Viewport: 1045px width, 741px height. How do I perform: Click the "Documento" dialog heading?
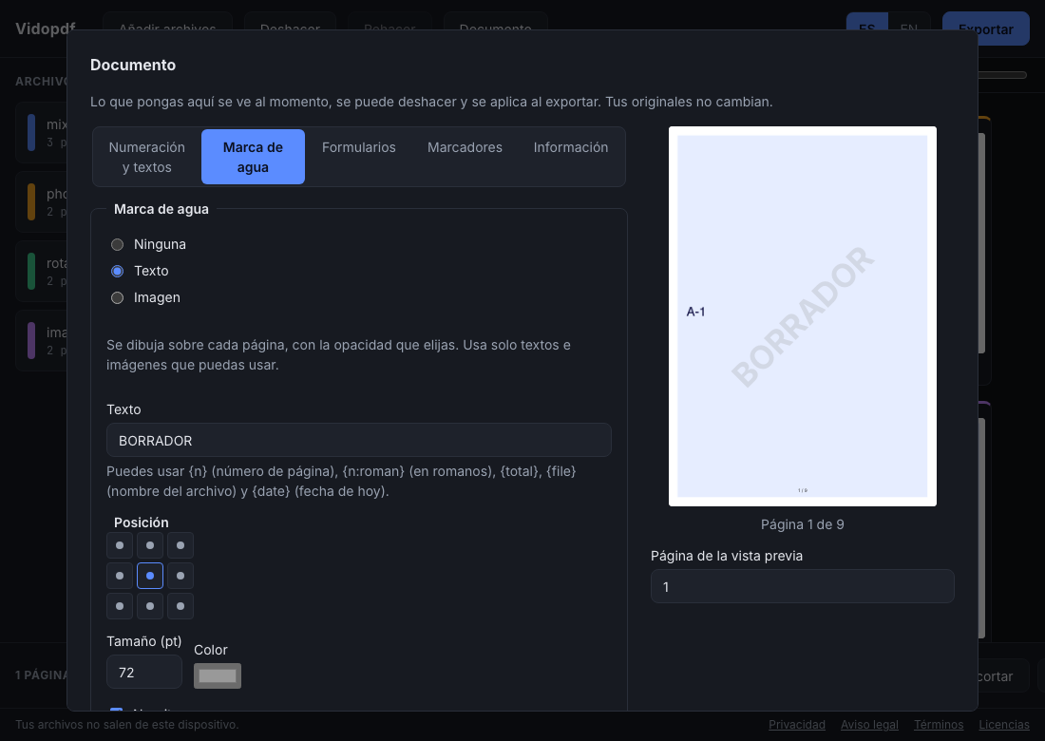(x=133, y=65)
